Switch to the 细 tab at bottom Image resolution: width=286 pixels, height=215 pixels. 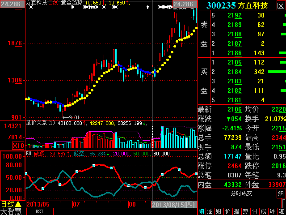pyautogui.click(x=201, y=211)
